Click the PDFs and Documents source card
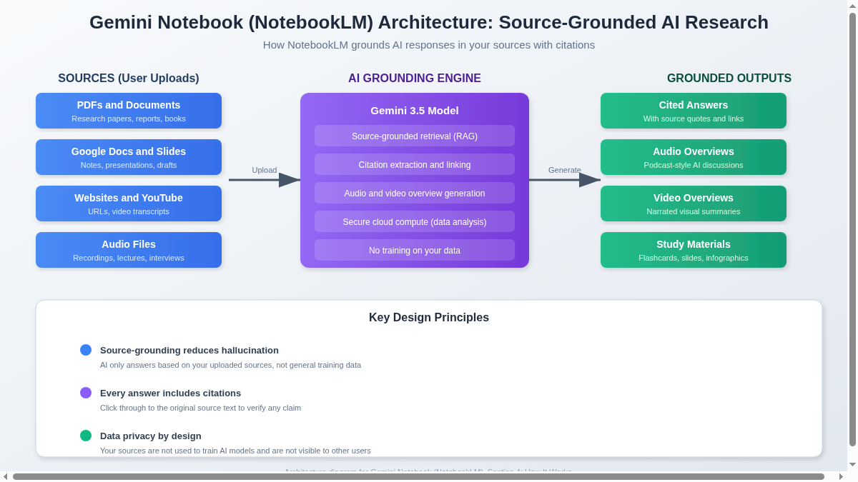 point(129,111)
